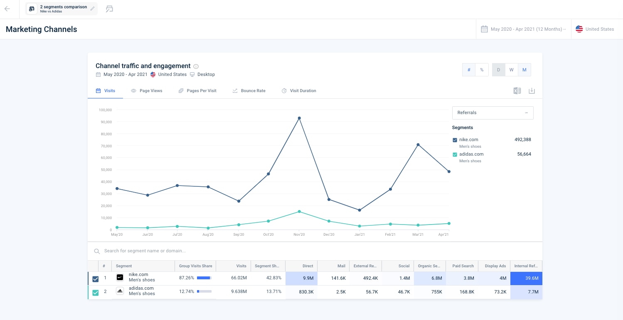Select the 492.4K external referrals cell
Viewport: 623px width, 320px height.
click(366, 278)
